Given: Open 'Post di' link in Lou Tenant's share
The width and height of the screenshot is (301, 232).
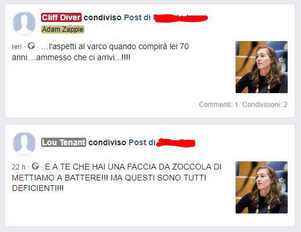Looking at the screenshot, I should pos(142,142).
